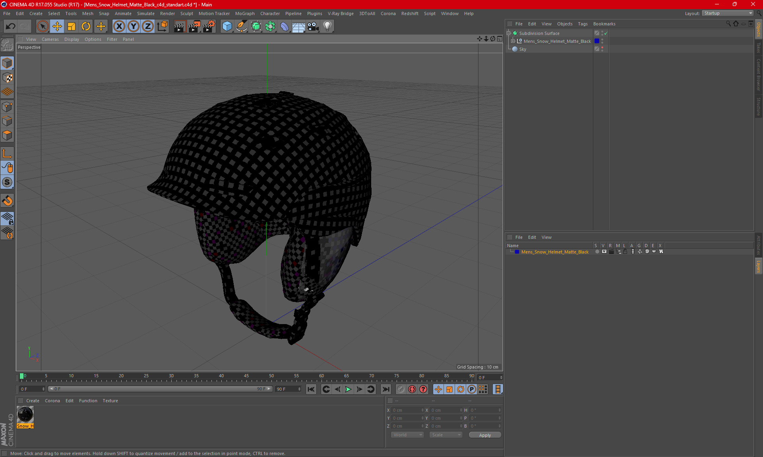Toggle Z axis lock
Viewport: 763px width, 457px height.
click(148, 27)
